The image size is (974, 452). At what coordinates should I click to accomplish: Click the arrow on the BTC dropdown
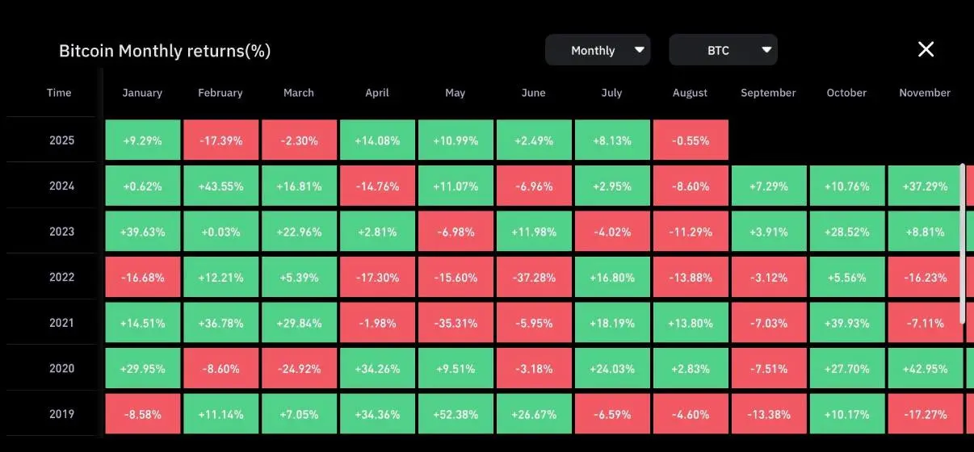766,50
